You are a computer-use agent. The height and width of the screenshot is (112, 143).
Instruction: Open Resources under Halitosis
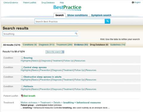tap(91, 89)
